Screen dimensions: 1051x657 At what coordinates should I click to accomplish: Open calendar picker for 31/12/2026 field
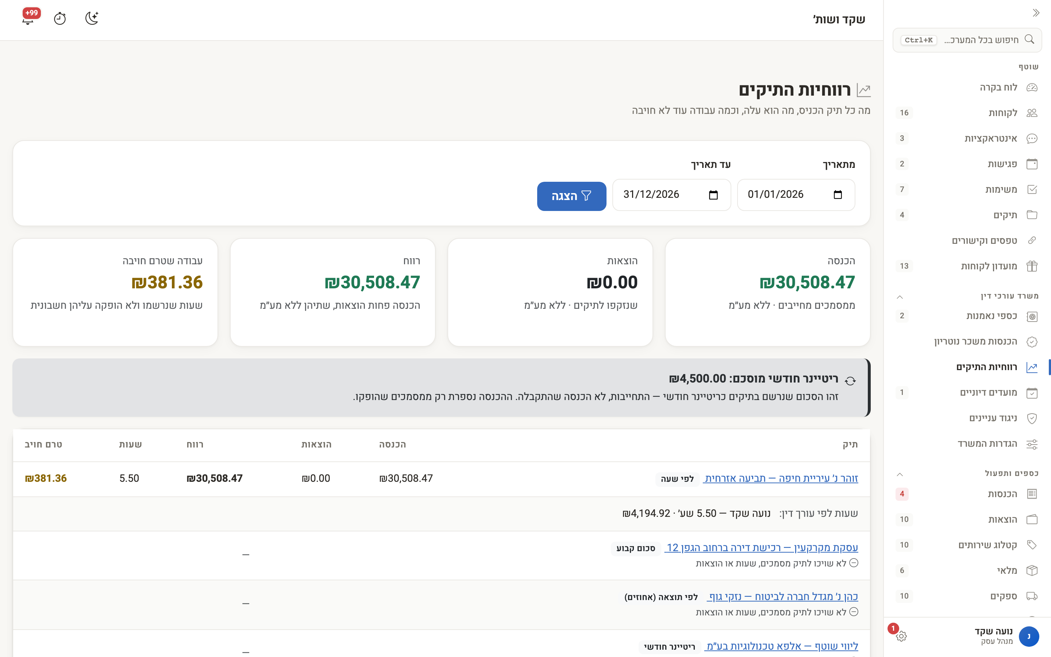[713, 195]
